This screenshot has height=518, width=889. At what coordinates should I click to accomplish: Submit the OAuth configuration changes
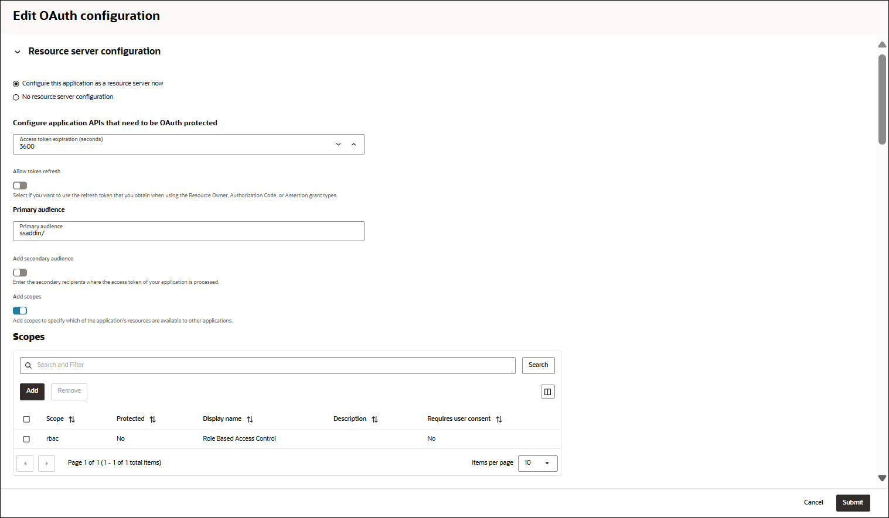click(x=853, y=502)
